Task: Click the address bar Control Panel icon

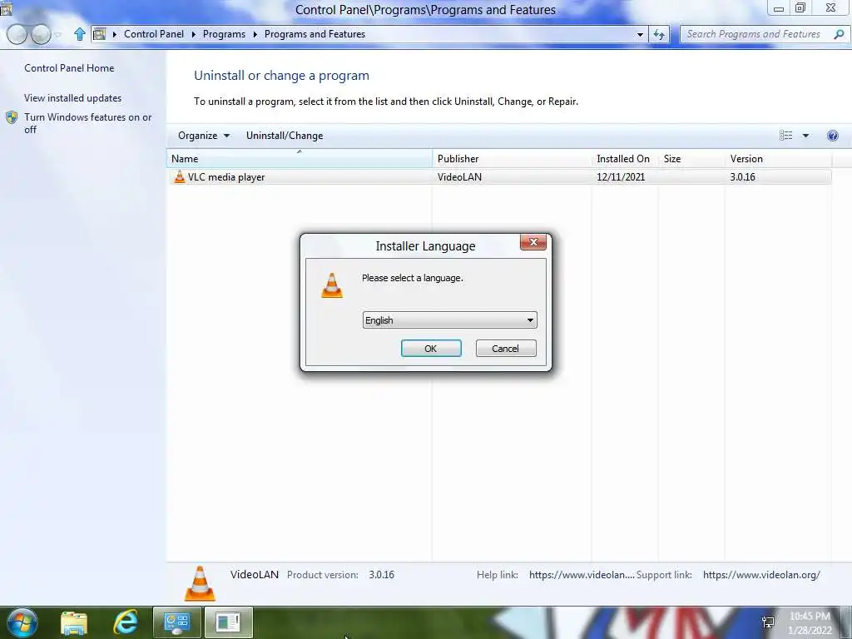Action: click(x=100, y=34)
